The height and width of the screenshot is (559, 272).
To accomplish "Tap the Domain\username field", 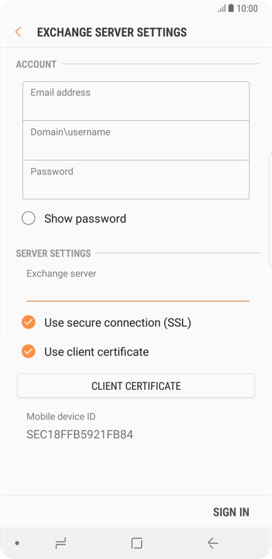I will pyautogui.click(x=136, y=140).
